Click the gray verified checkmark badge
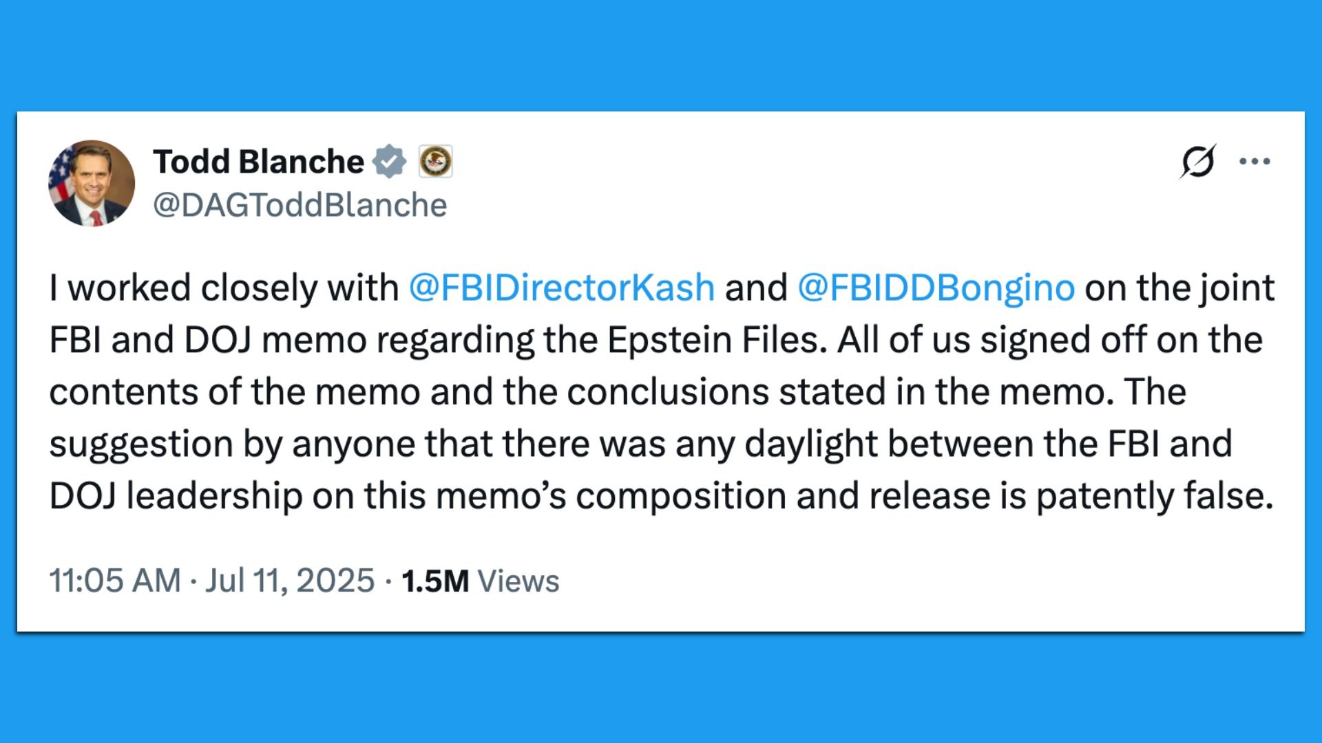 click(x=389, y=162)
